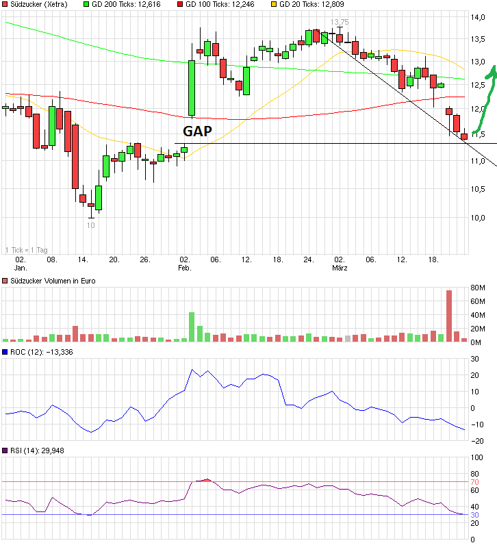
Task: Click the yellow GD 20 Ticks legend swatch
Action: coord(274,4)
